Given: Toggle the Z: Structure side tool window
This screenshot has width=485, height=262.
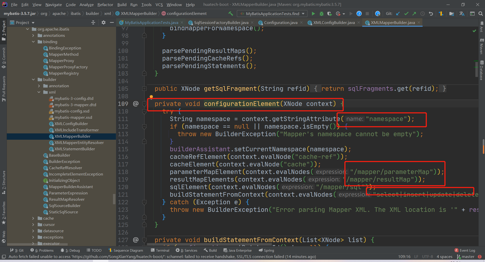Looking at the screenshot, I should [x=4, y=182].
